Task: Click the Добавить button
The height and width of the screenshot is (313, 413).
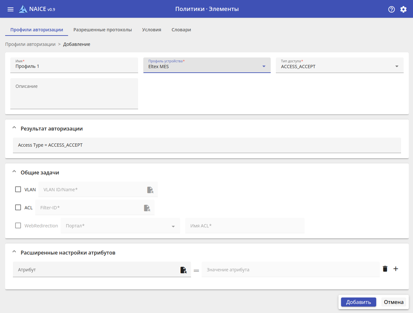Action: (x=358, y=302)
